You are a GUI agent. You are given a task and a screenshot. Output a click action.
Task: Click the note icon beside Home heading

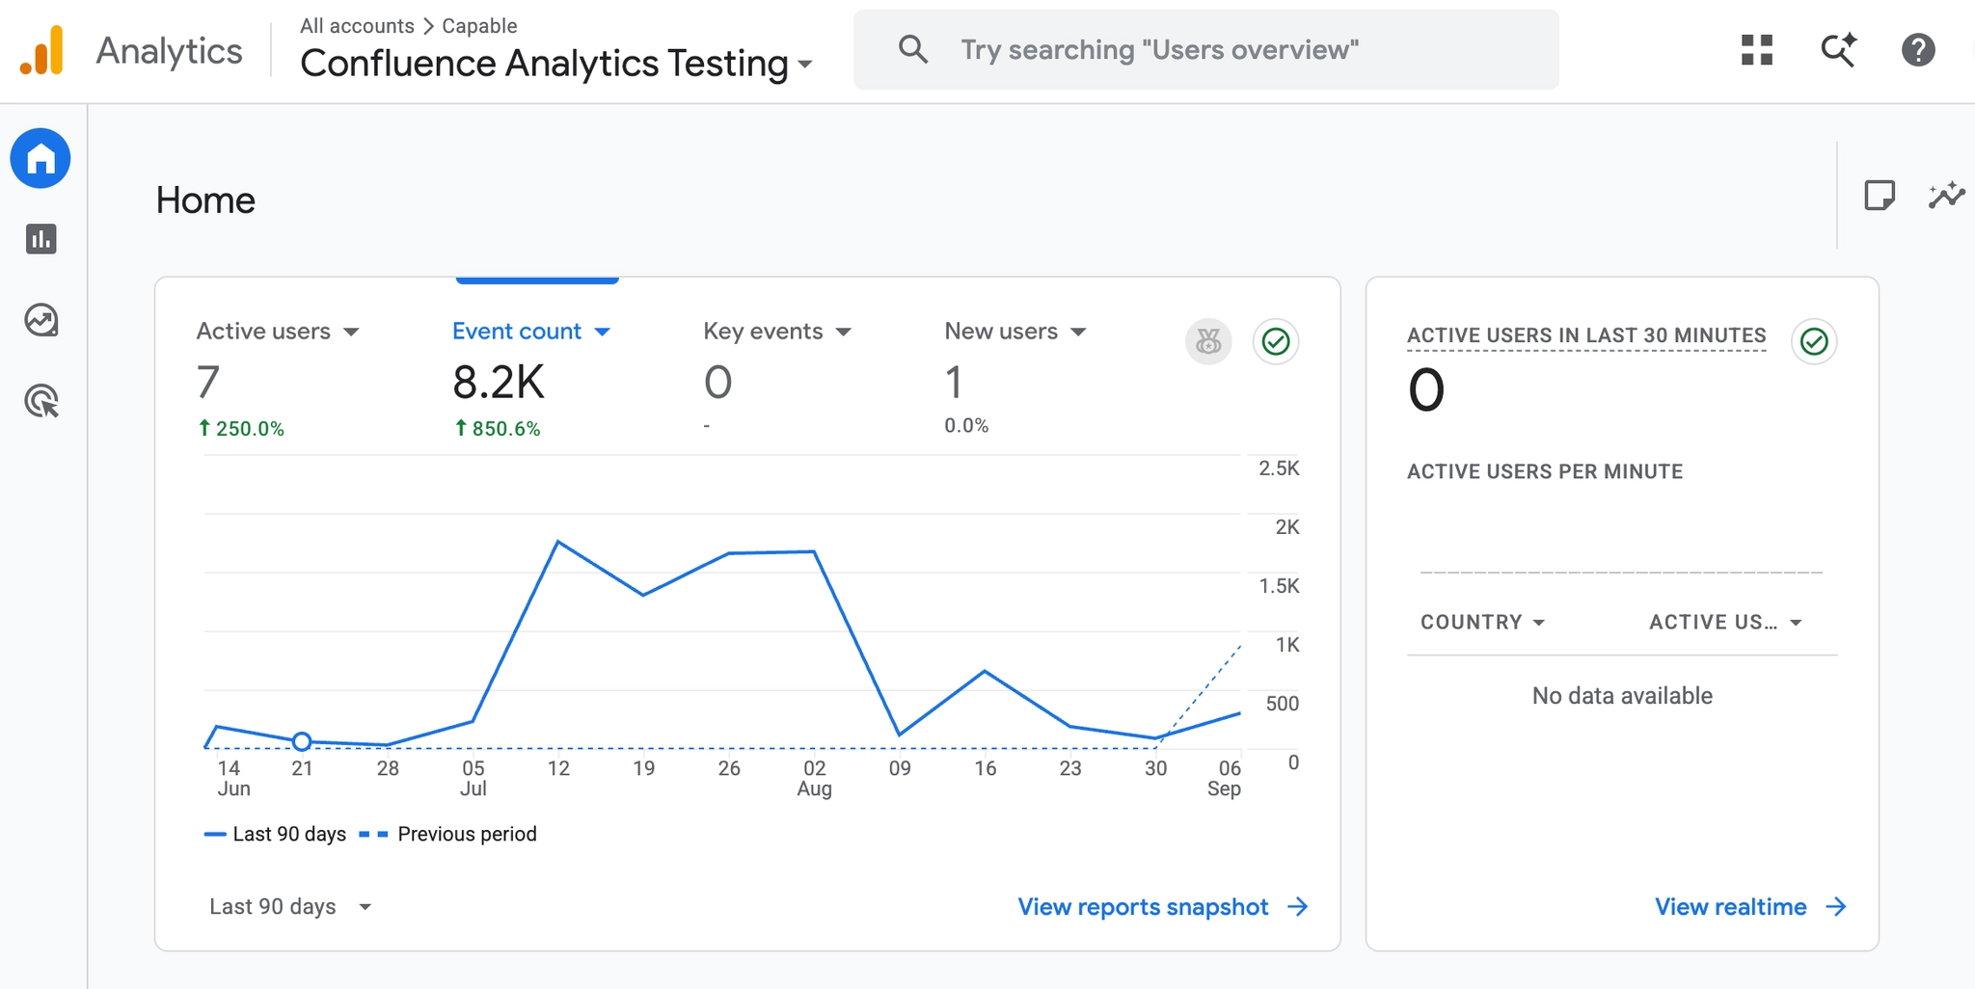(1880, 196)
